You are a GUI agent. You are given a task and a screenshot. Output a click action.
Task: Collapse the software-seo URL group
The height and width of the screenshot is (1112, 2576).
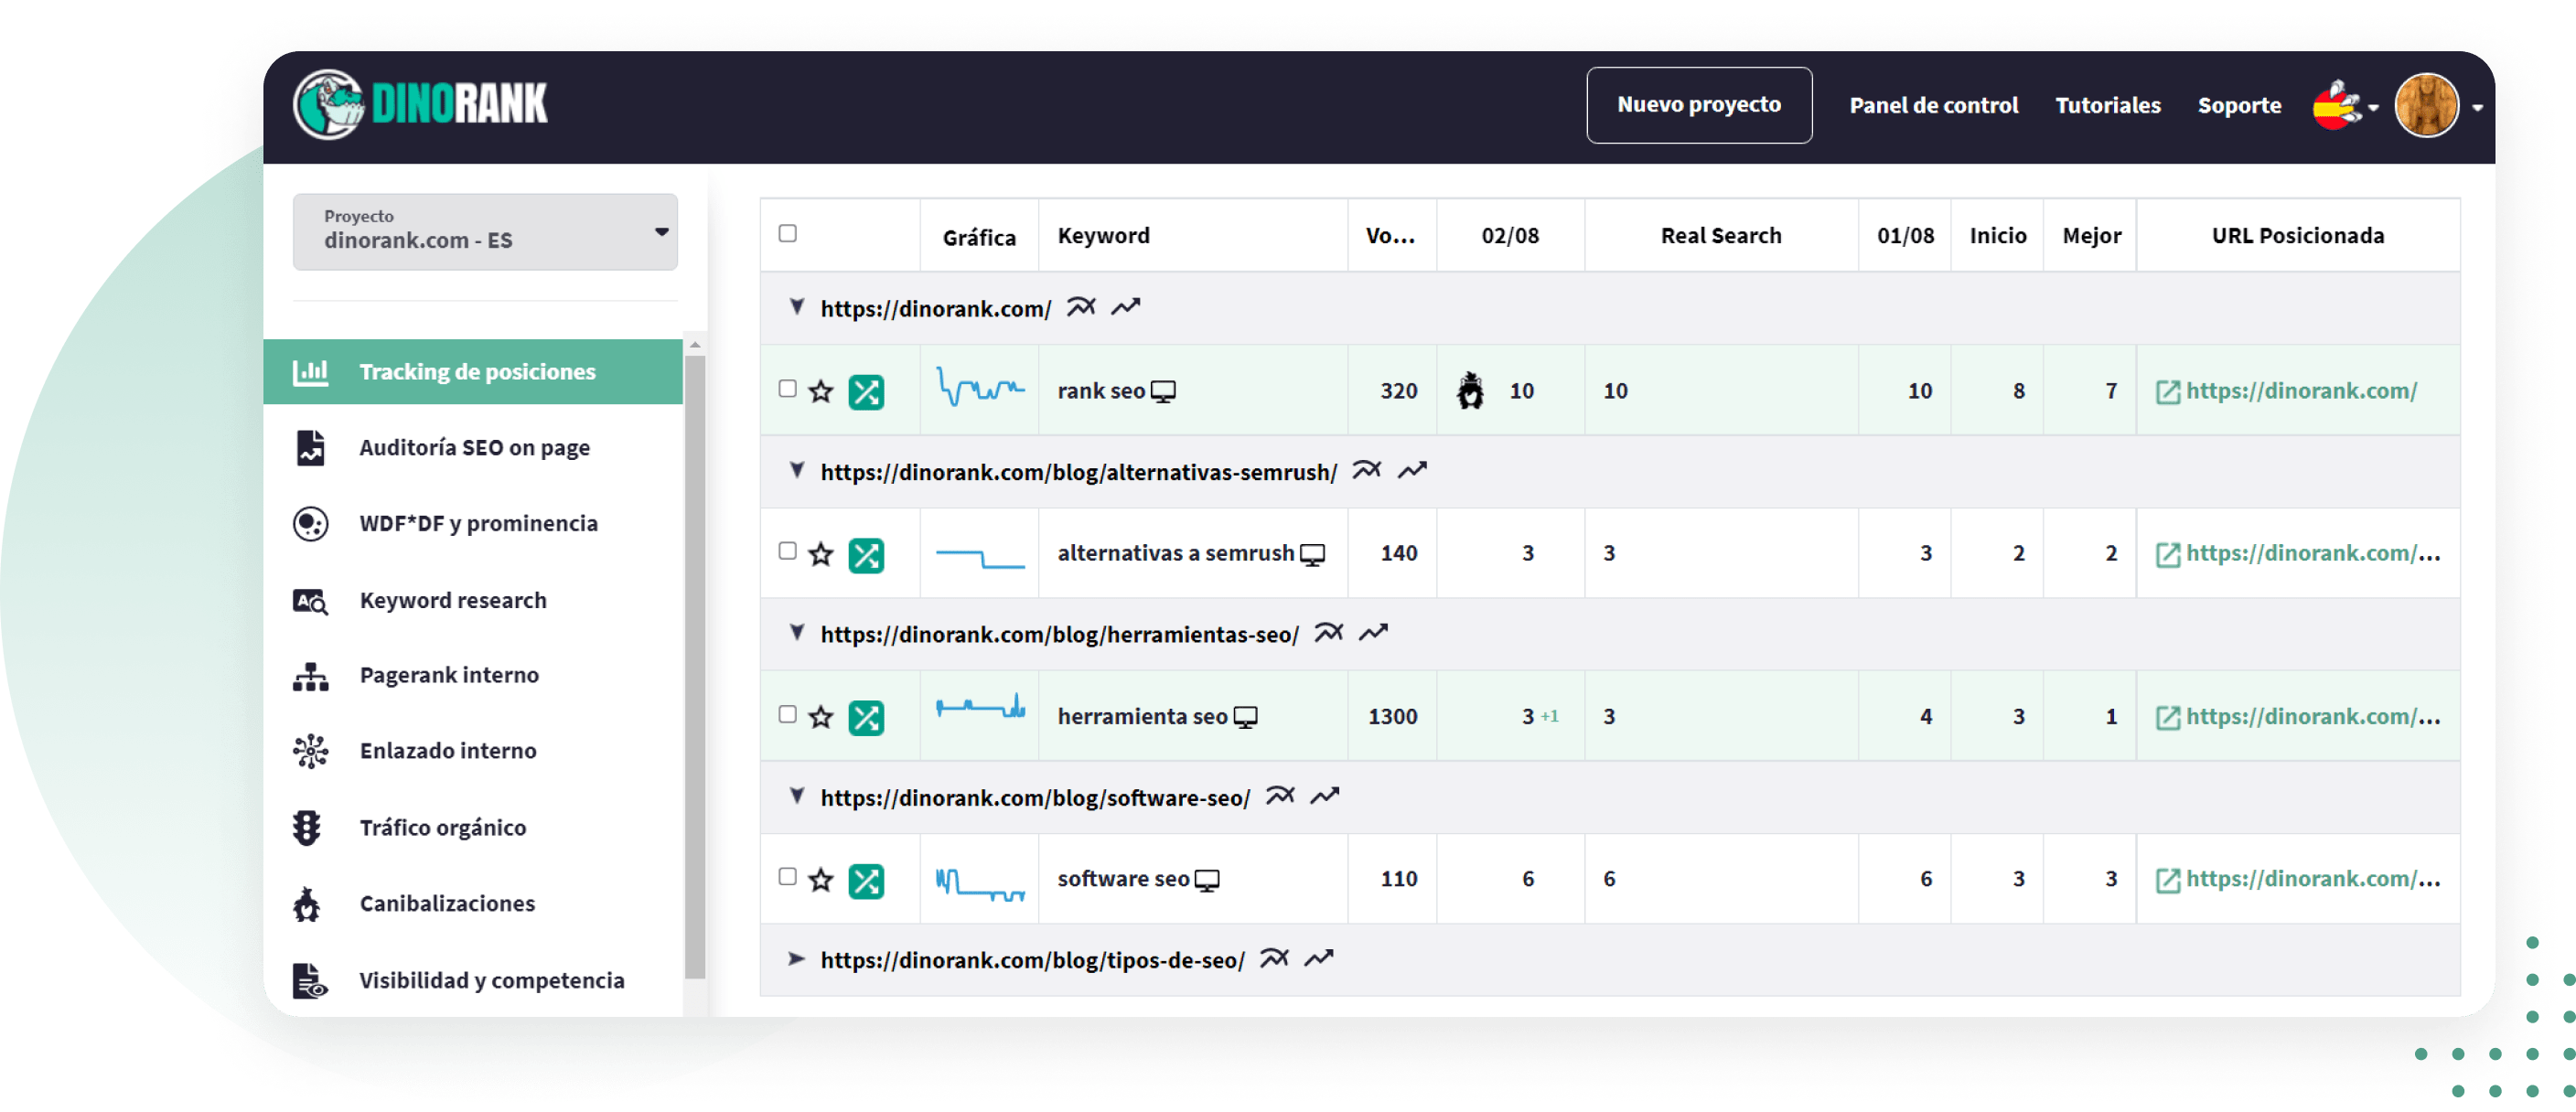click(797, 796)
